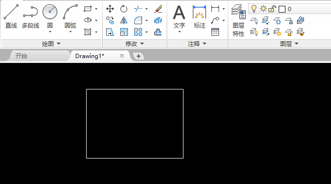Toggle layer 0 freeze sun icon
Image resolution: width=331 pixels, height=184 pixels.
click(x=263, y=9)
